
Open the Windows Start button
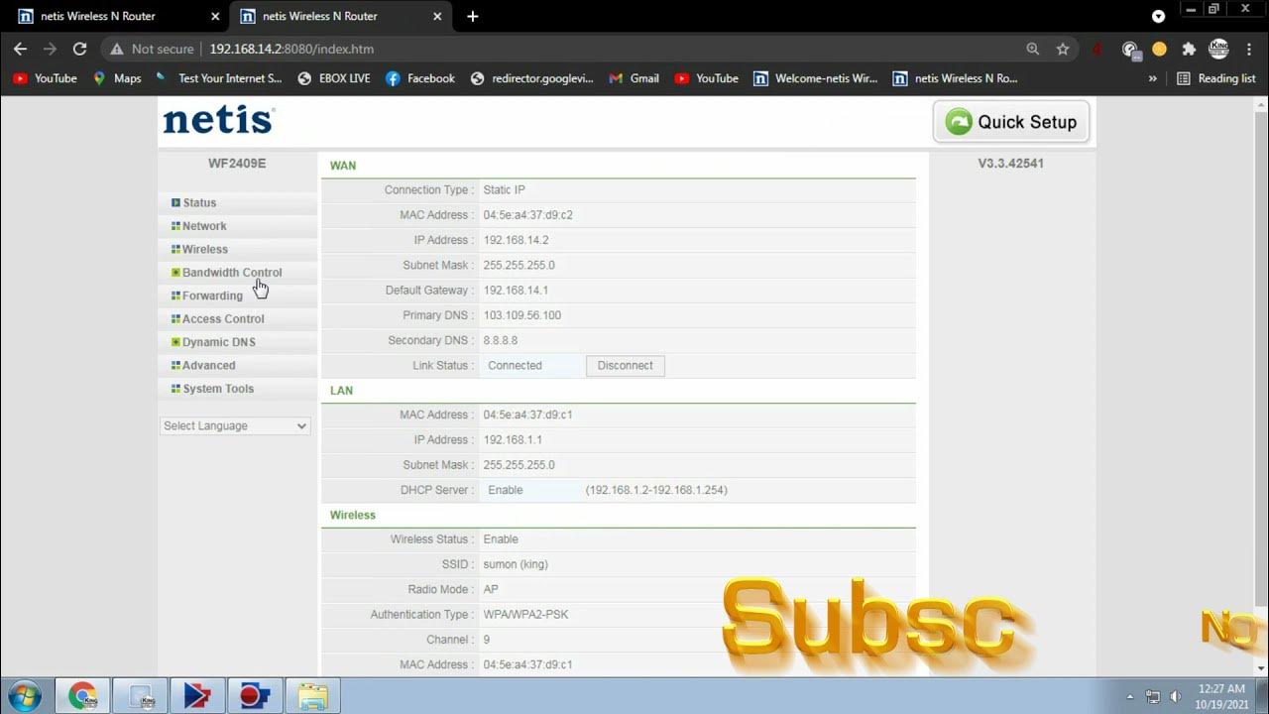pyautogui.click(x=24, y=696)
